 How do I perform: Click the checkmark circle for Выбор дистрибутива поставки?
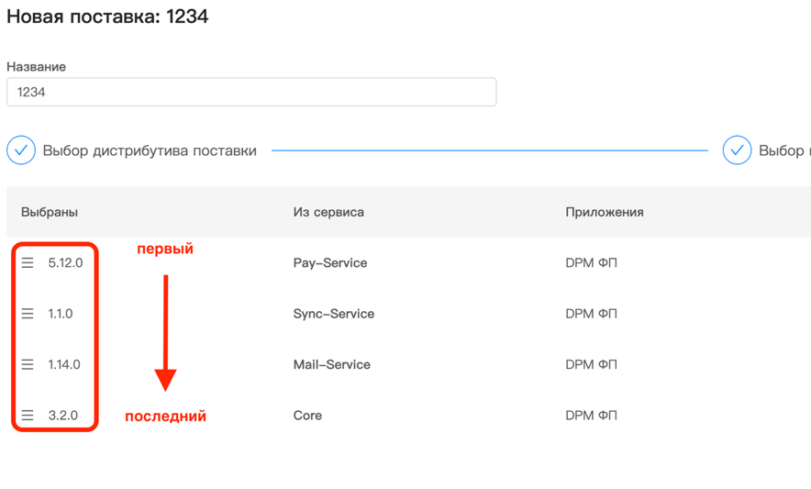click(x=21, y=150)
